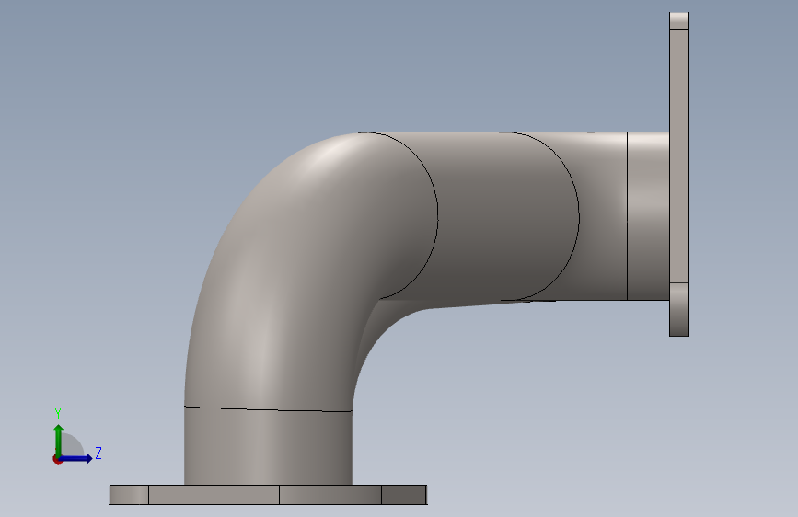
Task: Select the short pipe collar next to the right flange
Action: pyautogui.click(x=648, y=216)
